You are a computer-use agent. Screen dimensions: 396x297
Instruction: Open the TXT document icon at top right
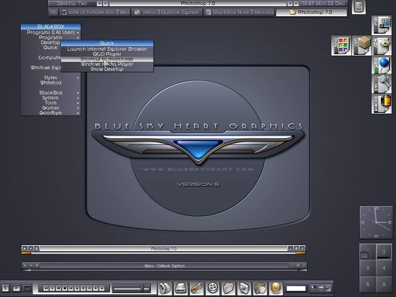[358, 7]
